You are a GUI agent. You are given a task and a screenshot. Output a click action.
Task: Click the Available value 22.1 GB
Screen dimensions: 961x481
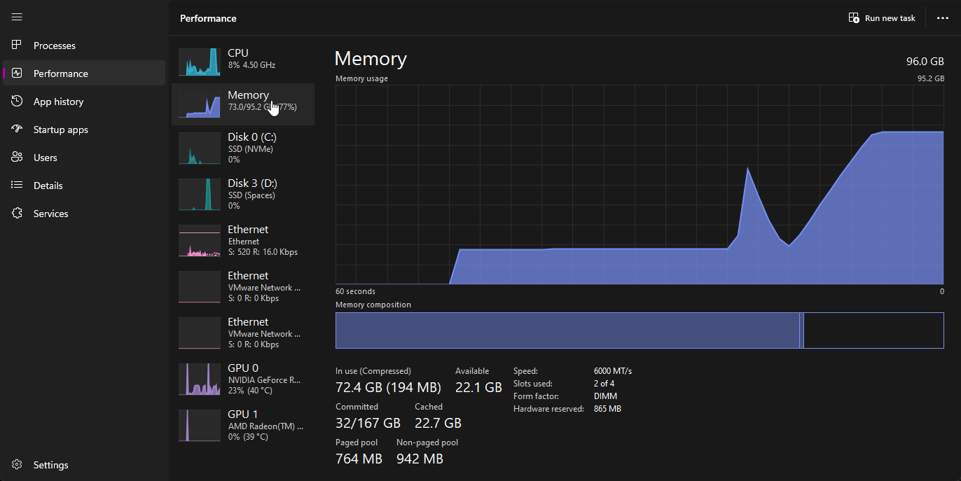[x=478, y=387]
